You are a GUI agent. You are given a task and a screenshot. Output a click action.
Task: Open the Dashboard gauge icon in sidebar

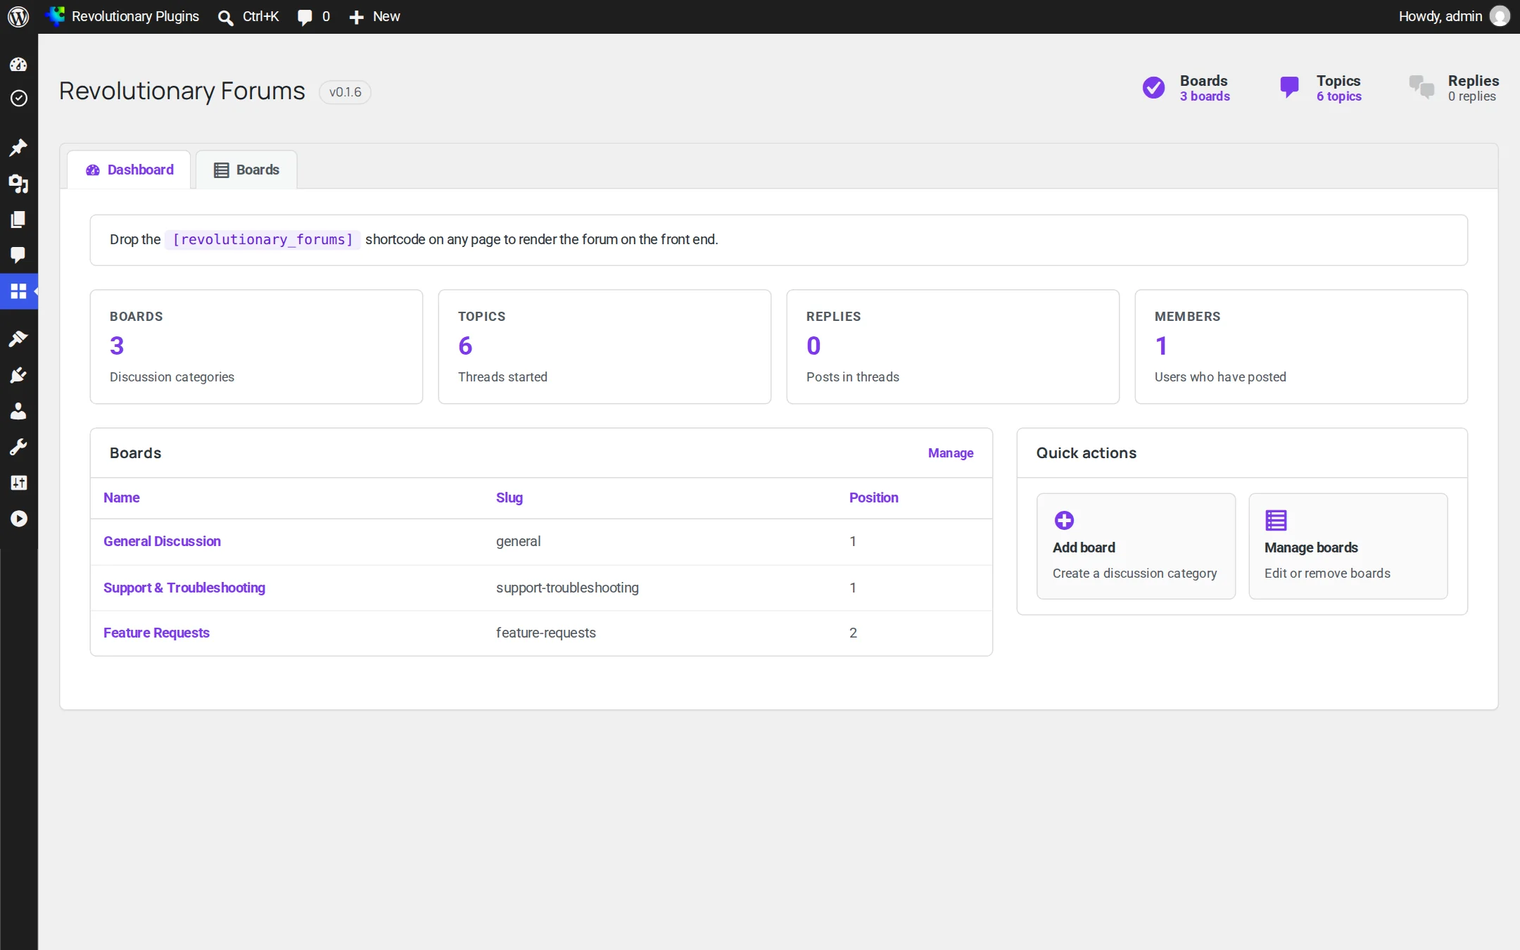[18, 65]
